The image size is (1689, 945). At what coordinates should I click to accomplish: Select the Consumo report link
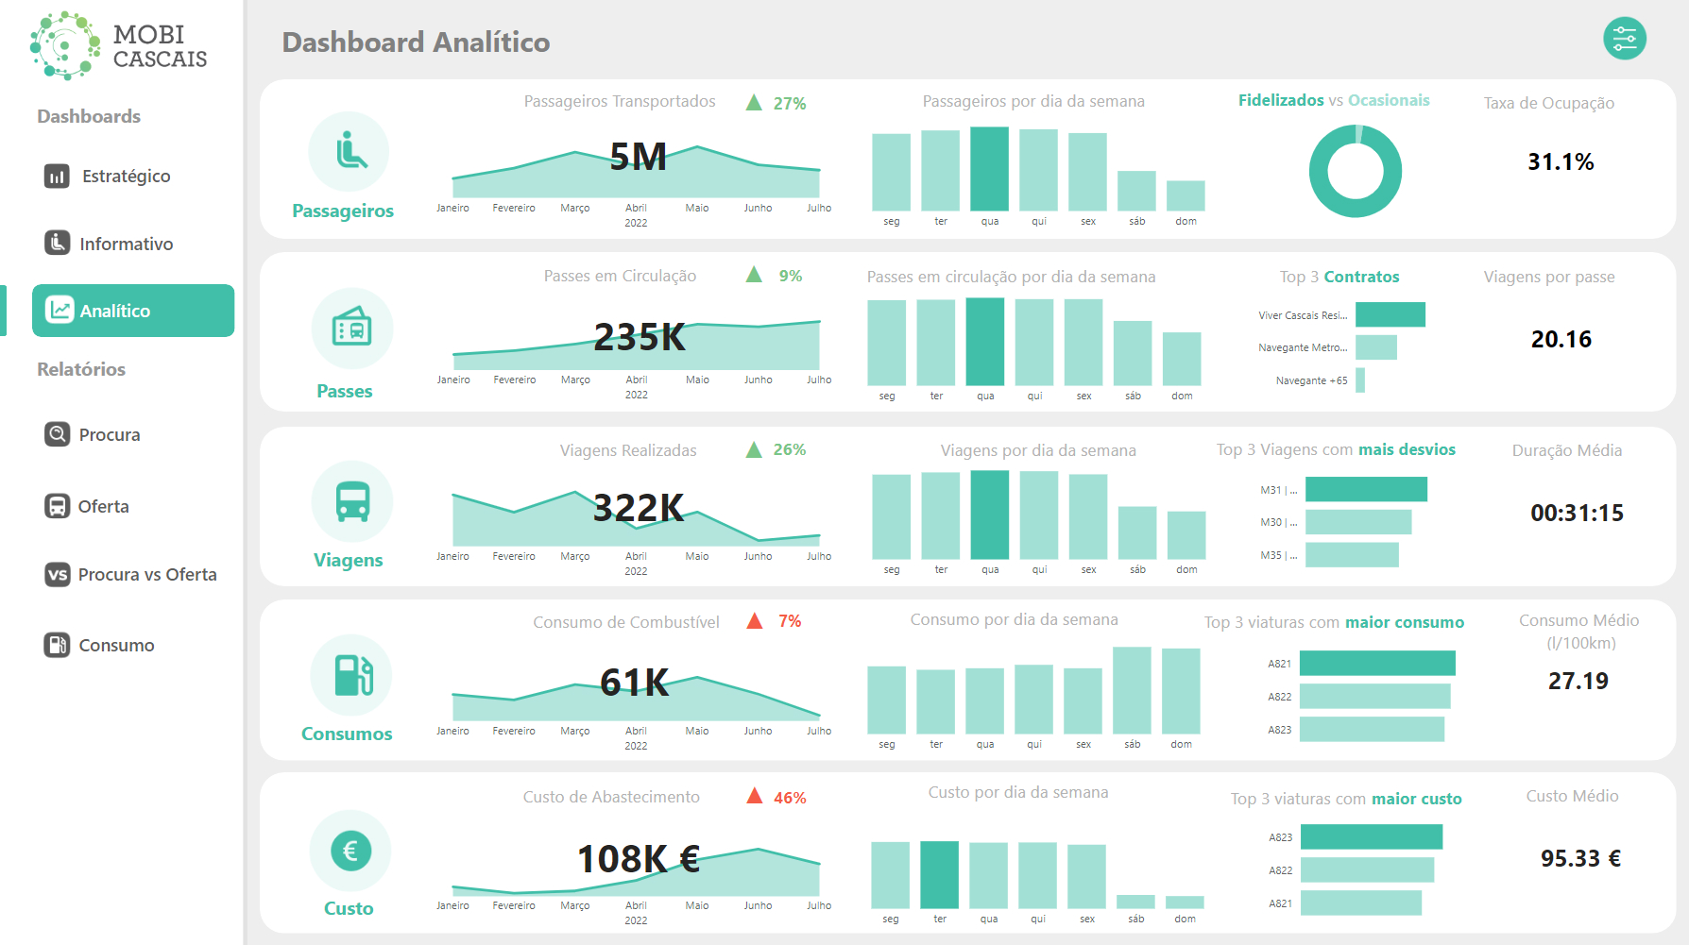(x=56, y=645)
